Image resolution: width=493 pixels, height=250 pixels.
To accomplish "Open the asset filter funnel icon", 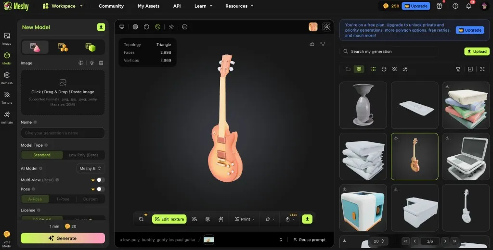I will point(458,69).
